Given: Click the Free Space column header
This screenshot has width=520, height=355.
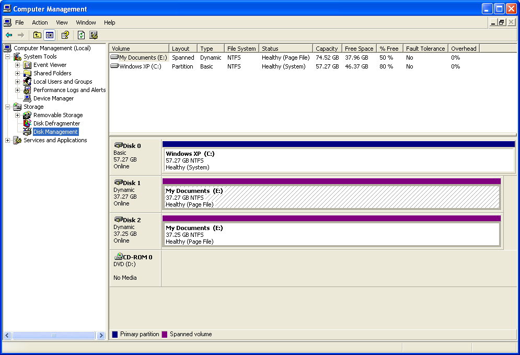Looking at the screenshot, I should pyautogui.click(x=359, y=49).
